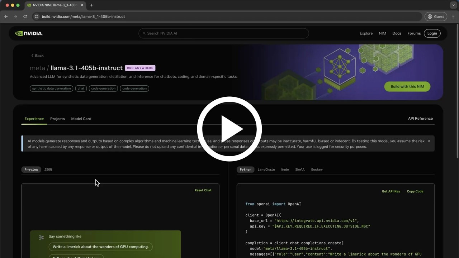Switch to the JSON view toggle
This screenshot has width=459, height=258.
[x=48, y=169]
